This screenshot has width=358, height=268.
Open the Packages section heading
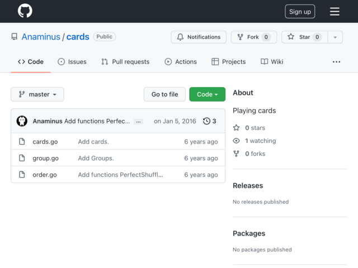[249, 233]
